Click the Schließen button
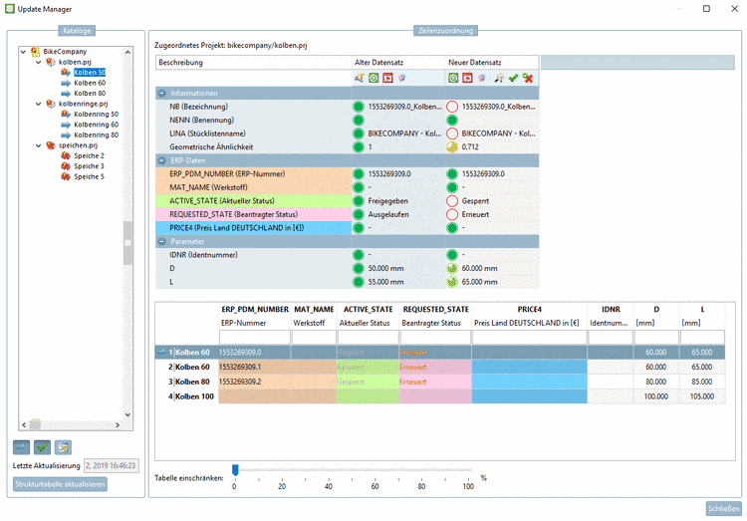The width and height of the screenshot is (747, 521). click(x=724, y=509)
